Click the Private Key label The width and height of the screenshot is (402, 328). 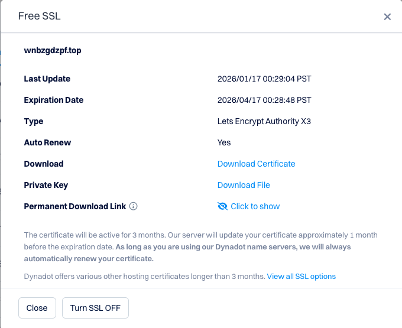(46, 185)
